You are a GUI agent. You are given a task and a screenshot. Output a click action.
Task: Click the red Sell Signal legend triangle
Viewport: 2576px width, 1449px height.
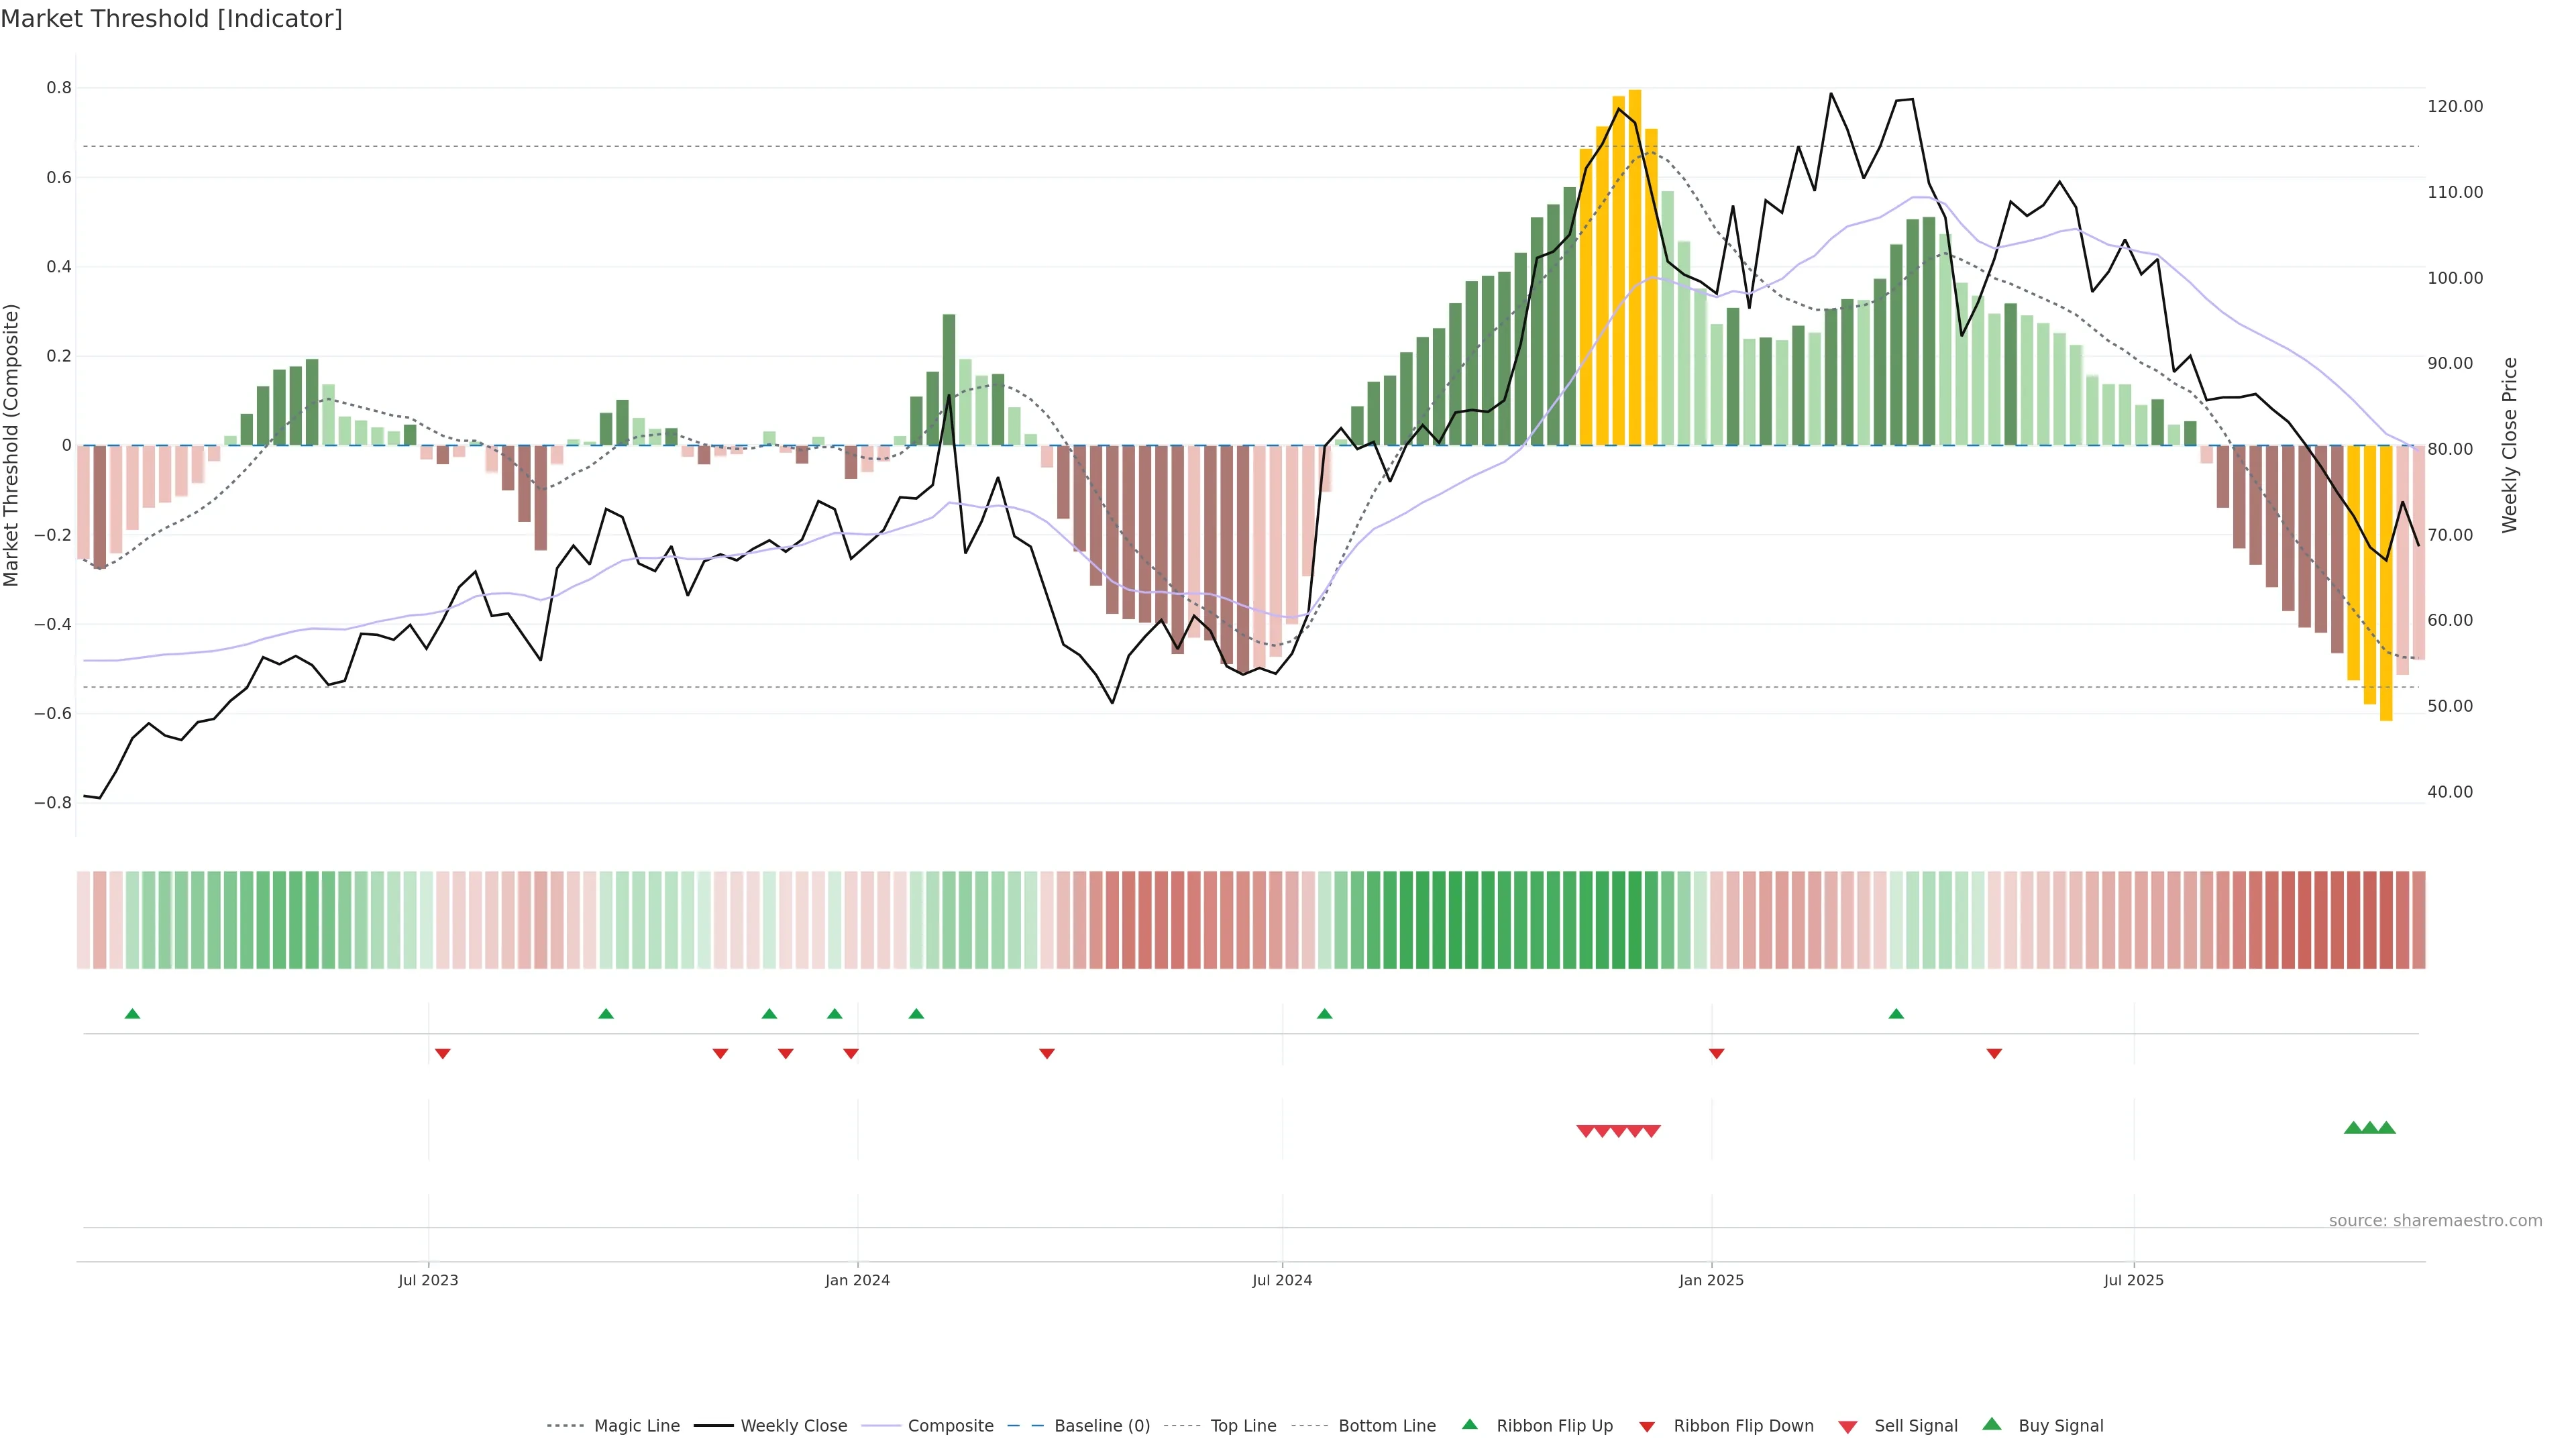tap(1848, 1426)
